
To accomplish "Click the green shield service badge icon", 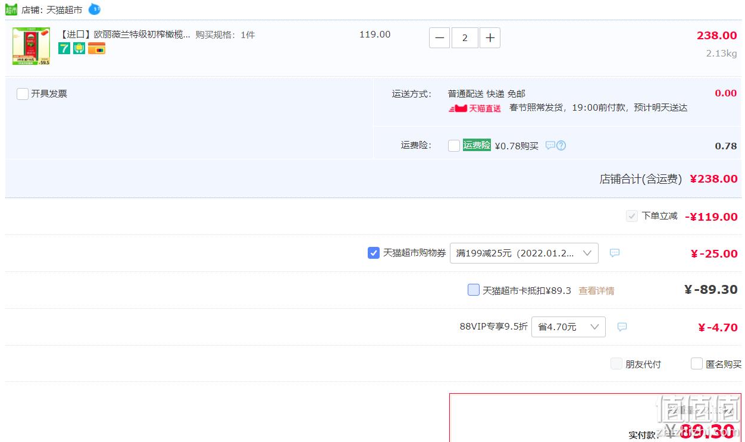I will [79, 48].
